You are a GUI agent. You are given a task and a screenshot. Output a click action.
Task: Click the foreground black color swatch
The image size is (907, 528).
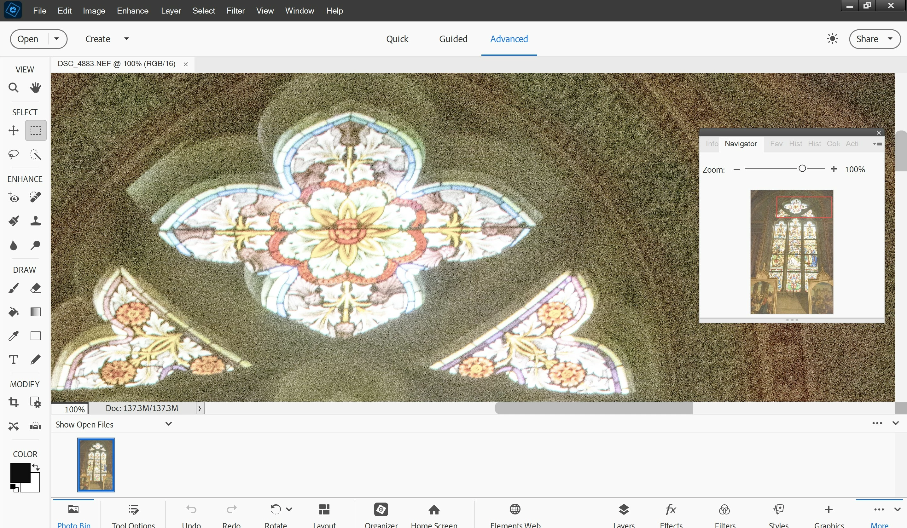click(20, 472)
